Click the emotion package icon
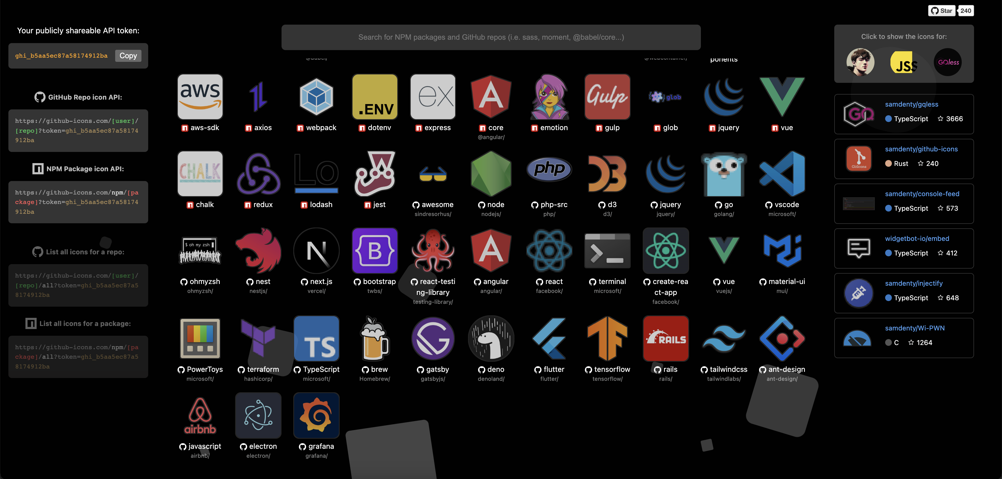This screenshot has width=1002, height=479. 549,97
